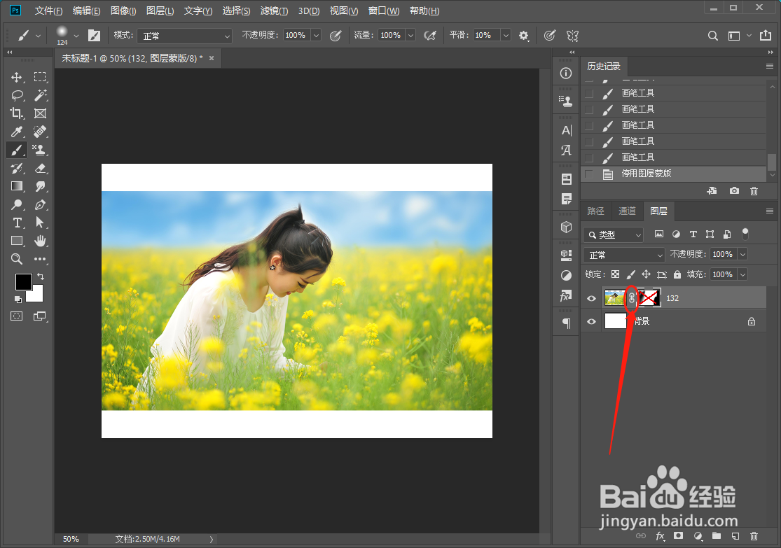Select the History Brush tool
The height and width of the screenshot is (548, 781).
(x=16, y=168)
